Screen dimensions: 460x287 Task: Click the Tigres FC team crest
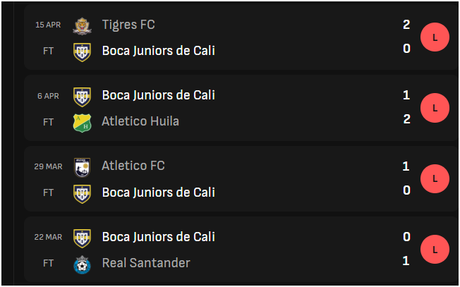82,26
